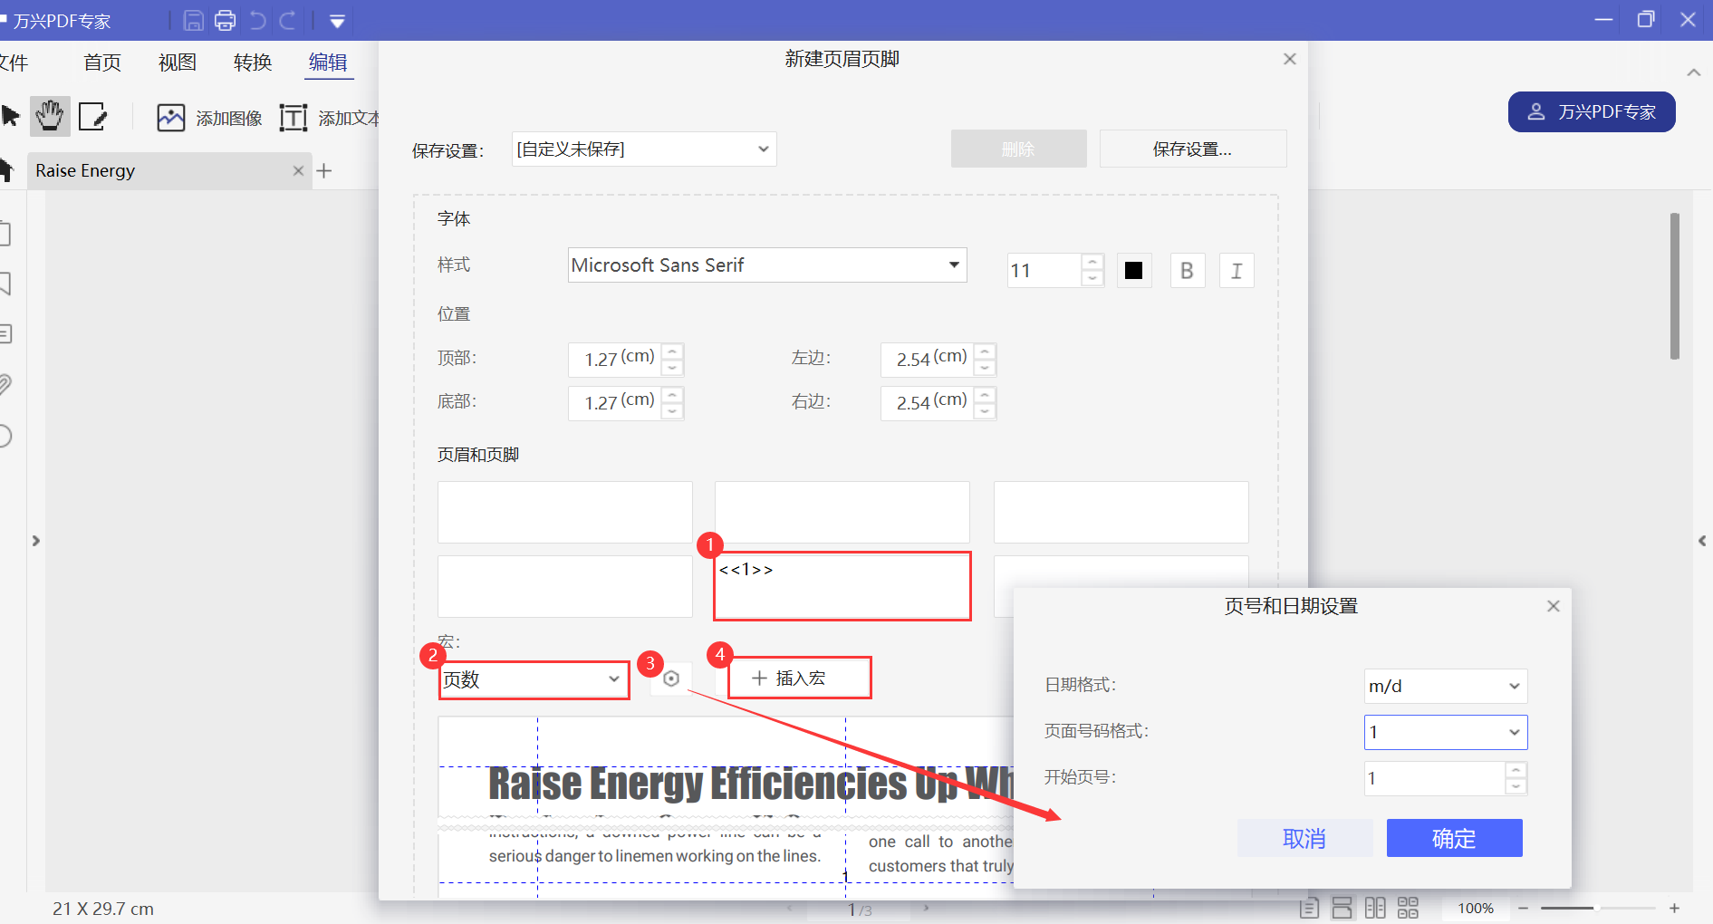Click the Undo arrow icon
This screenshot has width=1713, height=924.
tap(258, 19)
